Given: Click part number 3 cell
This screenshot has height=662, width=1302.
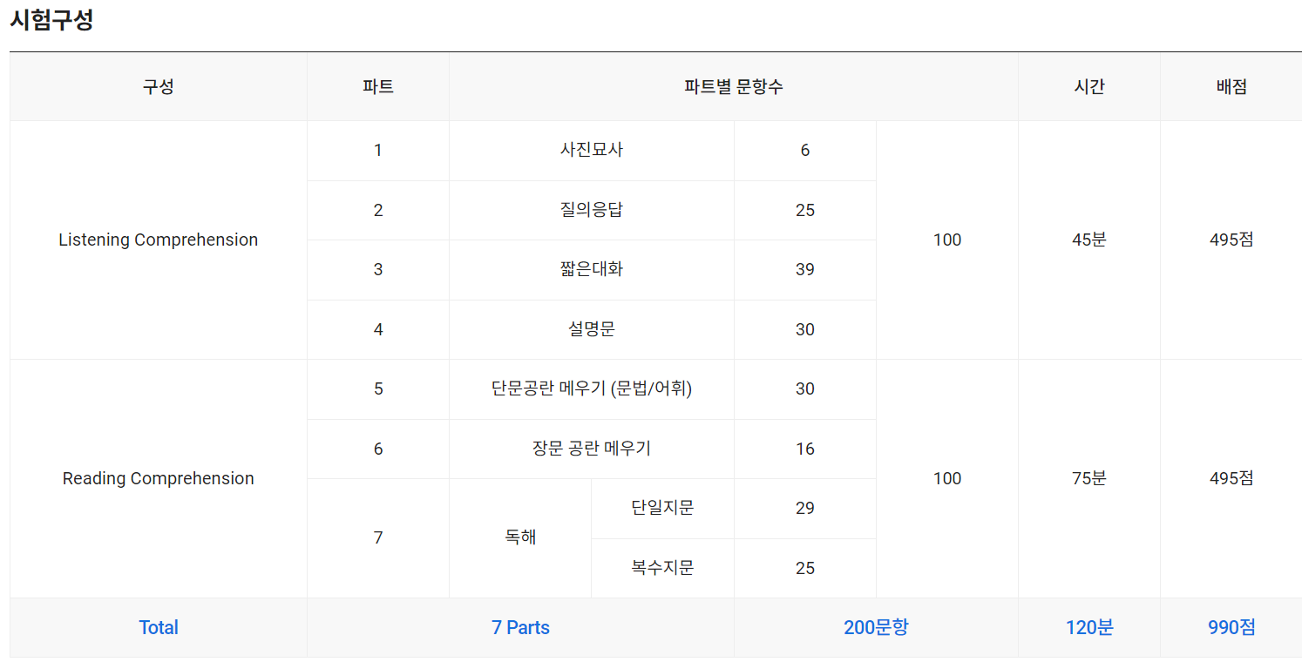Looking at the screenshot, I should (x=378, y=270).
